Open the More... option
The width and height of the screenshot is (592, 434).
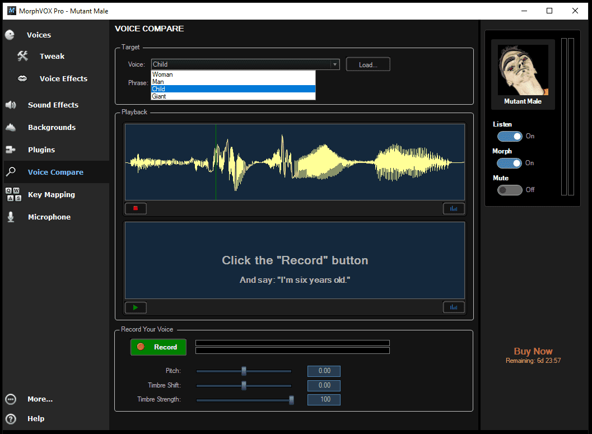(40, 399)
